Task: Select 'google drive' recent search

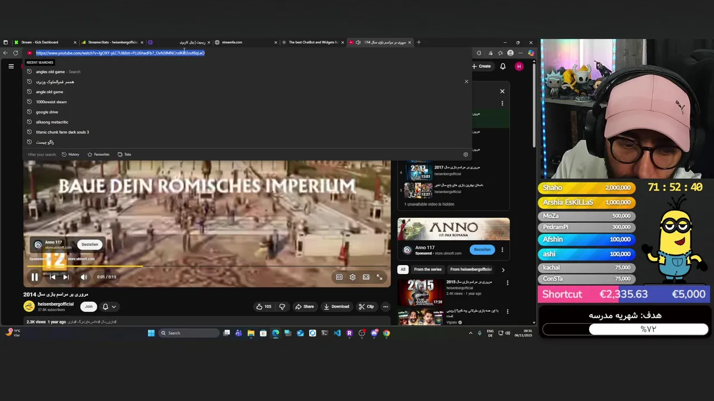Action: (x=247, y=112)
